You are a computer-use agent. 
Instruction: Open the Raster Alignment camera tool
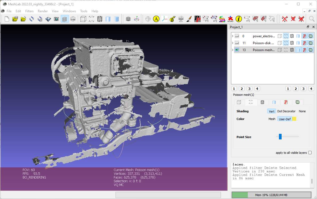(181, 19)
